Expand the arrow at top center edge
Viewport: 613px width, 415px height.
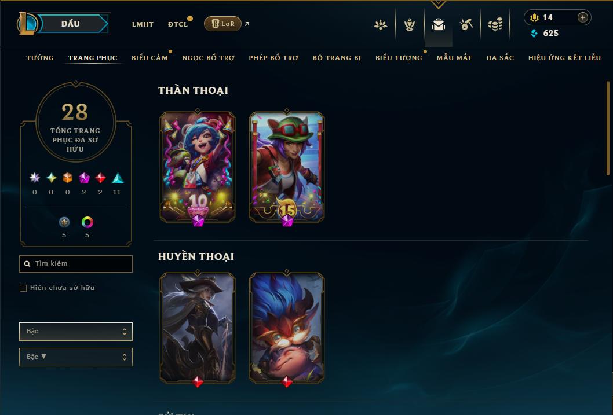[438, 4]
